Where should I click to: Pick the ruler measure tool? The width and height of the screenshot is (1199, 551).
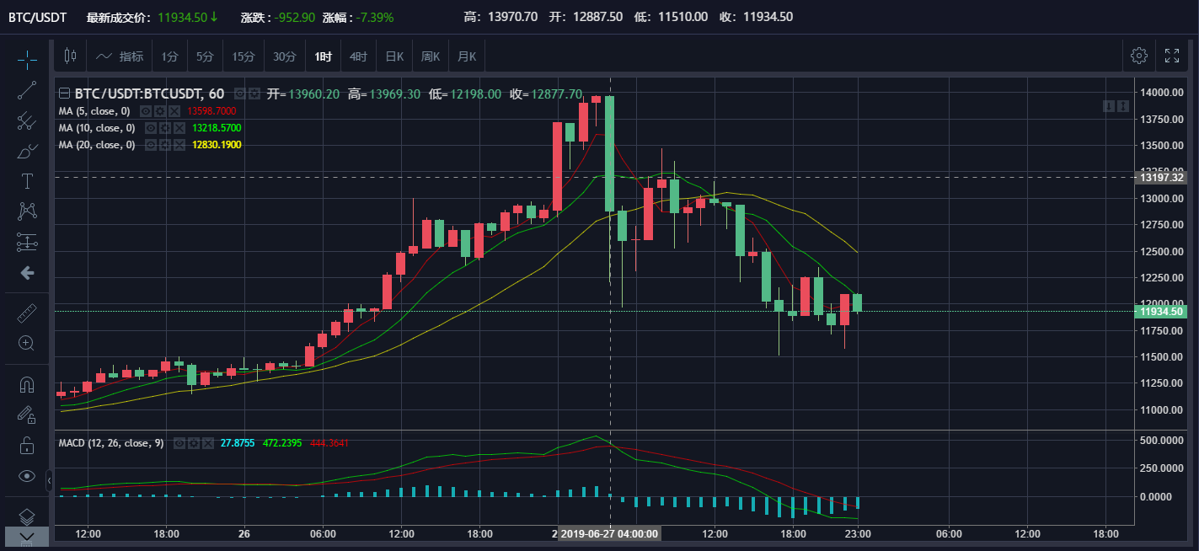[x=27, y=313]
